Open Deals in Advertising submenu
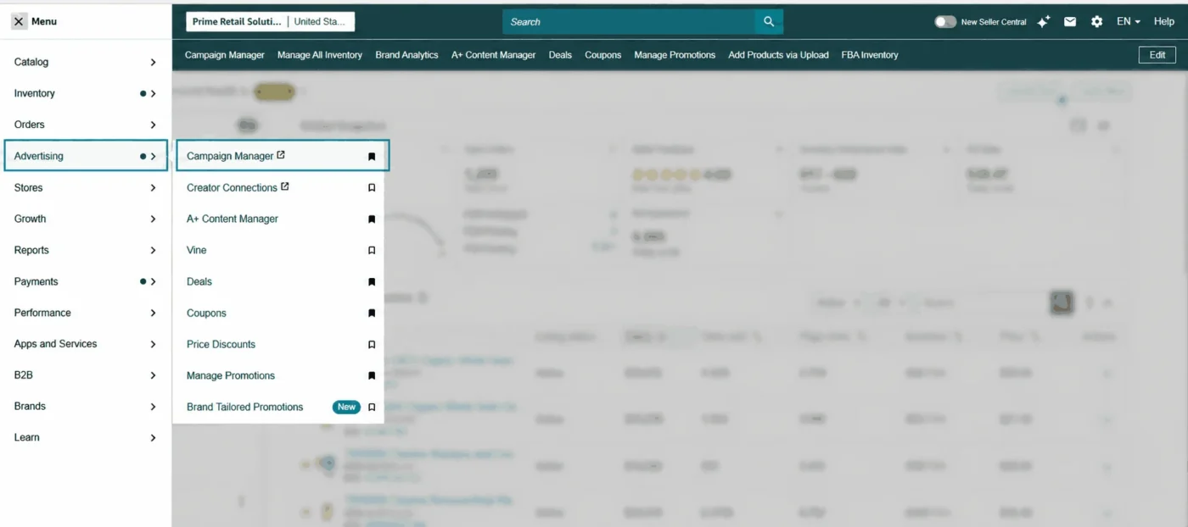Image resolution: width=1188 pixels, height=527 pixels. click(199, 281)
